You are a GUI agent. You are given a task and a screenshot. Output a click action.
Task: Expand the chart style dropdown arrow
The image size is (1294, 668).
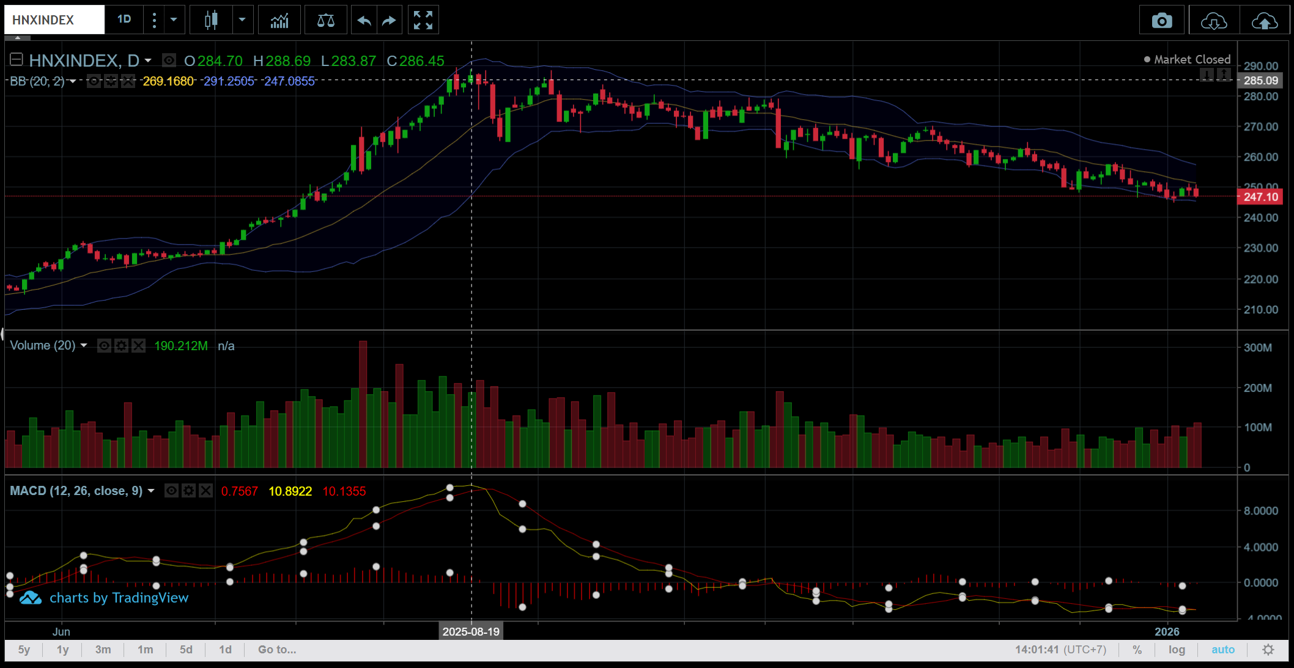pyautogui.click(x=242, y=20)
